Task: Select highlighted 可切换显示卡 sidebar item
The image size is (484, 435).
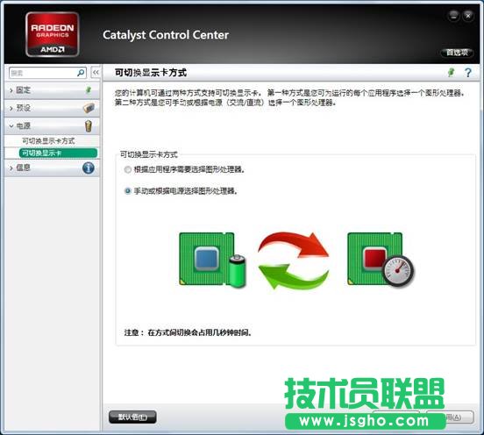Action: pyautogui.click(x=58, y=153)
